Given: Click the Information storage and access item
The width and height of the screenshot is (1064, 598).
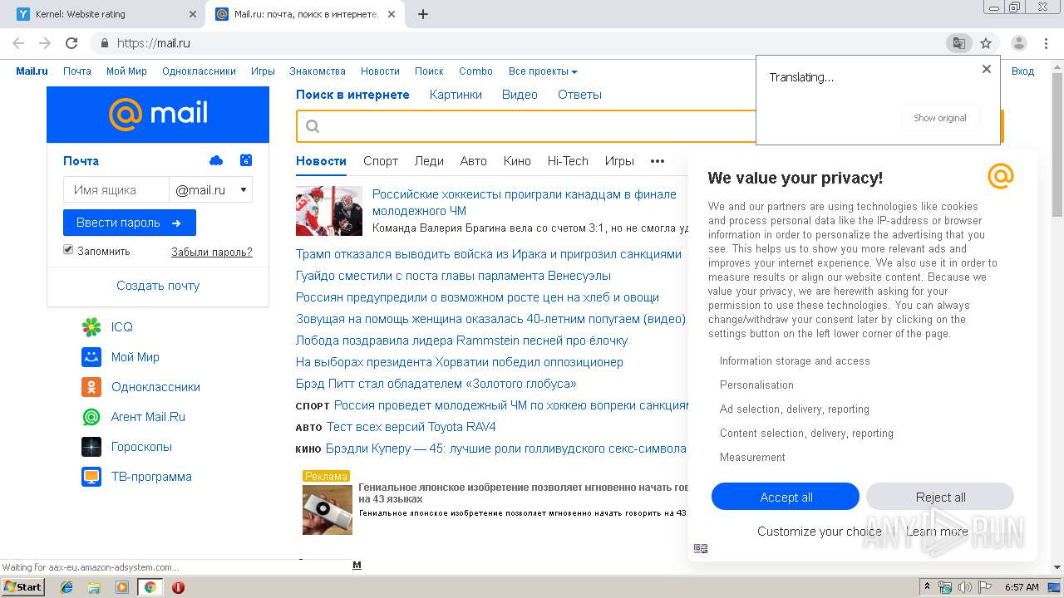Looking at the screenshot, I should point(795,361).
